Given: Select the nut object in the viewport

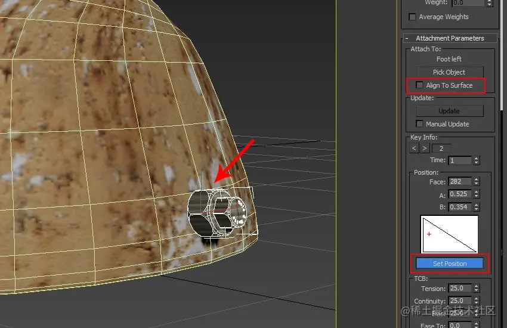Looking at the screenshot, I should pyautogui.click(x=217, y=213).
